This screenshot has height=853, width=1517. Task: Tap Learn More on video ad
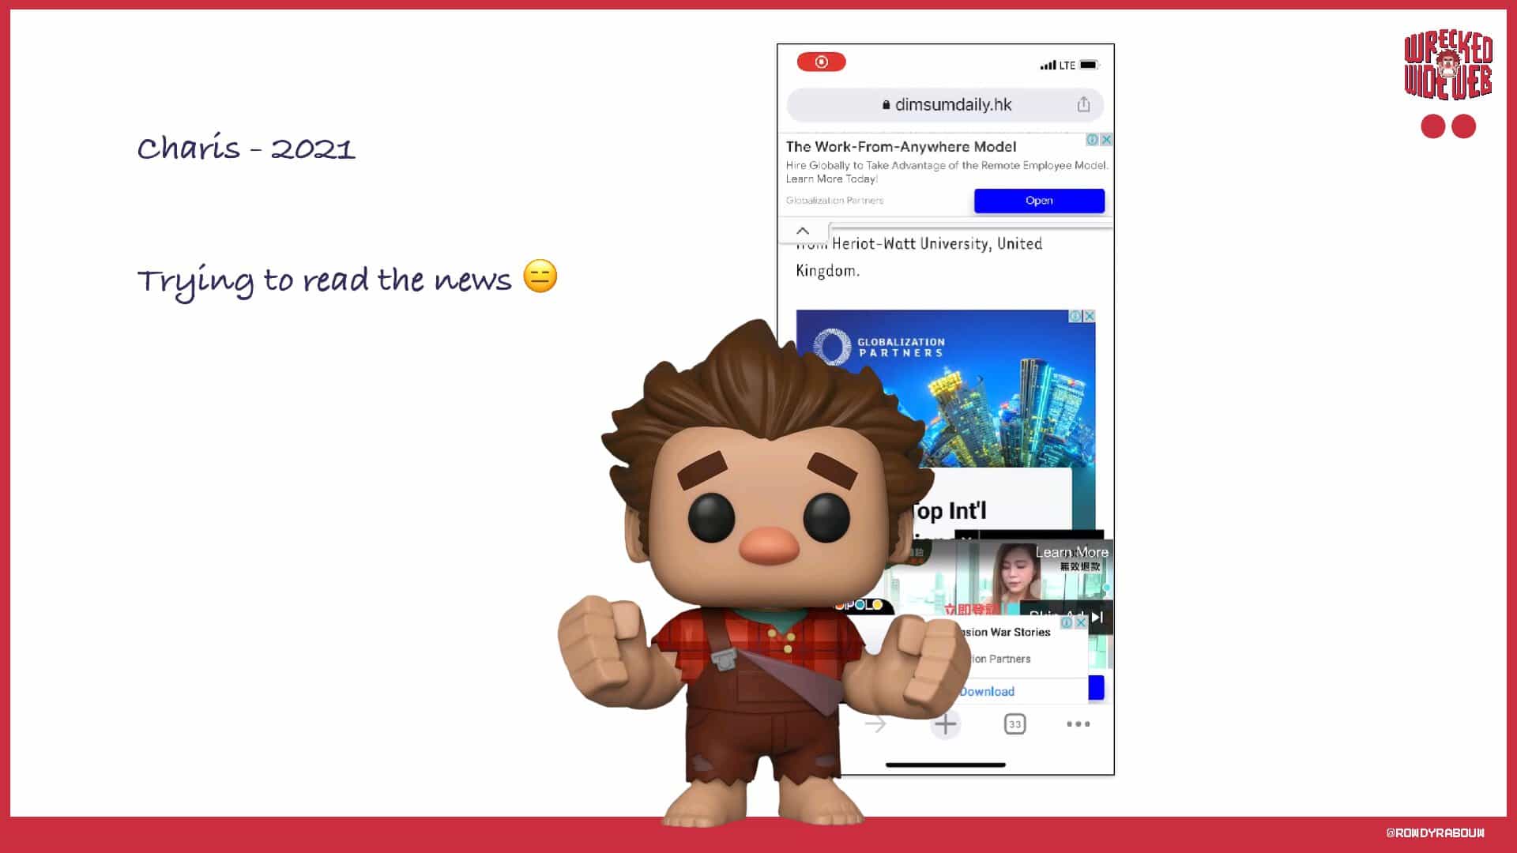click(1071, 552)
